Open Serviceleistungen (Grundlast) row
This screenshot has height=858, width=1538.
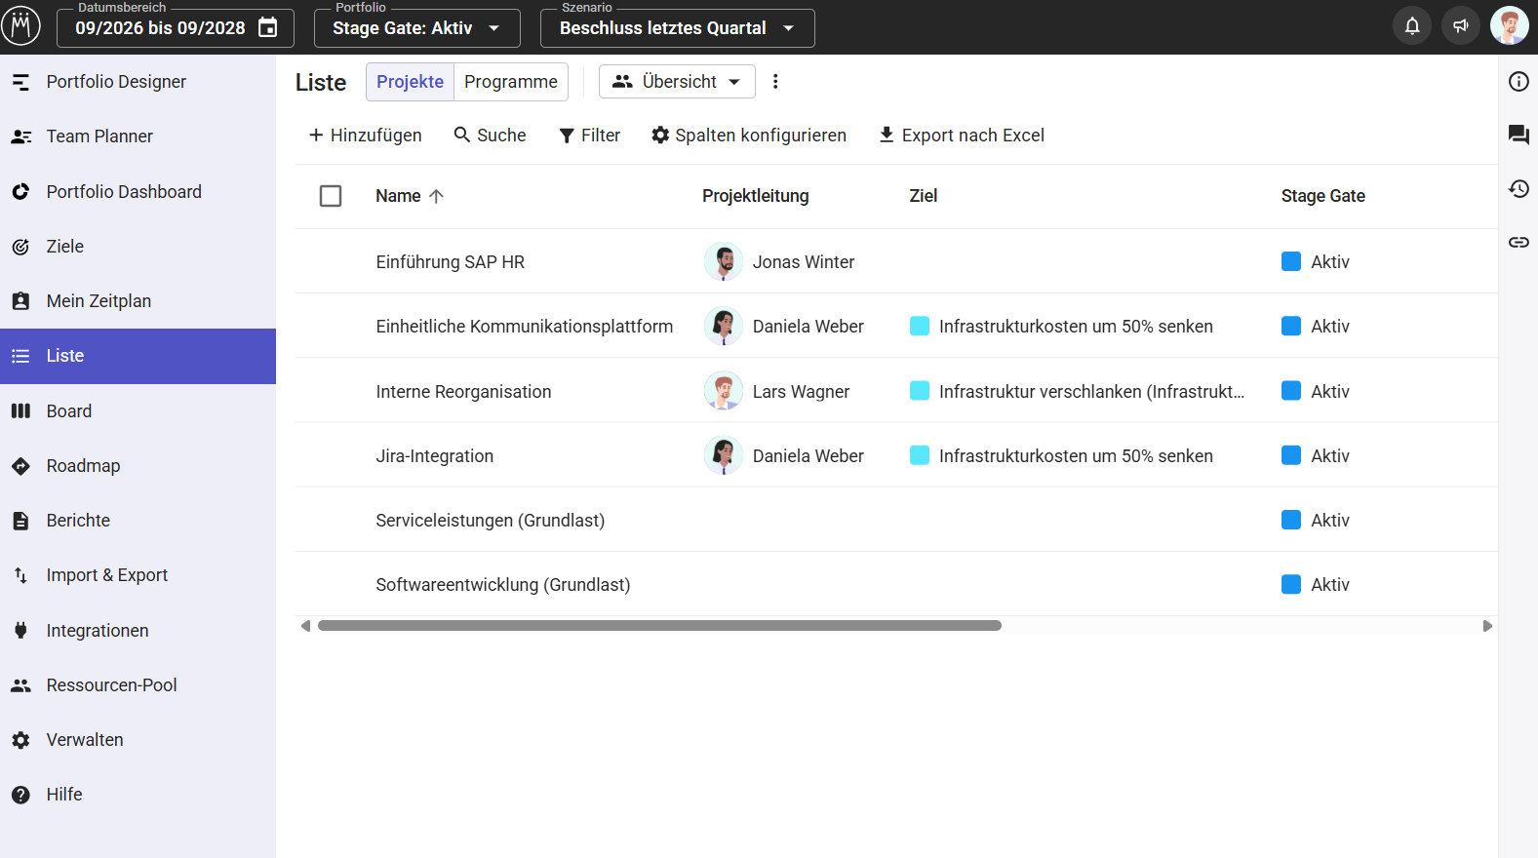pos(490,521)
